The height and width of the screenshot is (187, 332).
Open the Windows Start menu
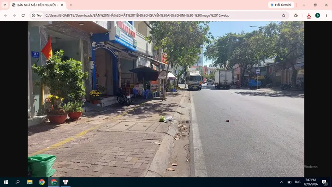click(6, 182)
